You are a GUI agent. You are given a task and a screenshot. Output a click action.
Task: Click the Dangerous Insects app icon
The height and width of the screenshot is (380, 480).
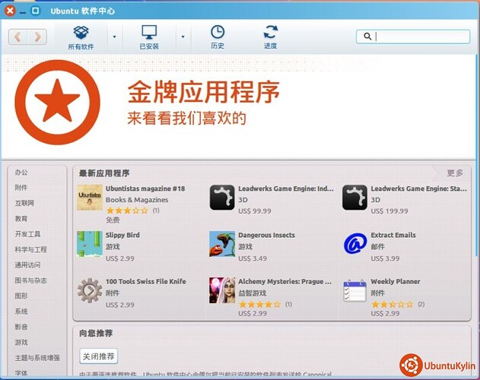[222, 244]
